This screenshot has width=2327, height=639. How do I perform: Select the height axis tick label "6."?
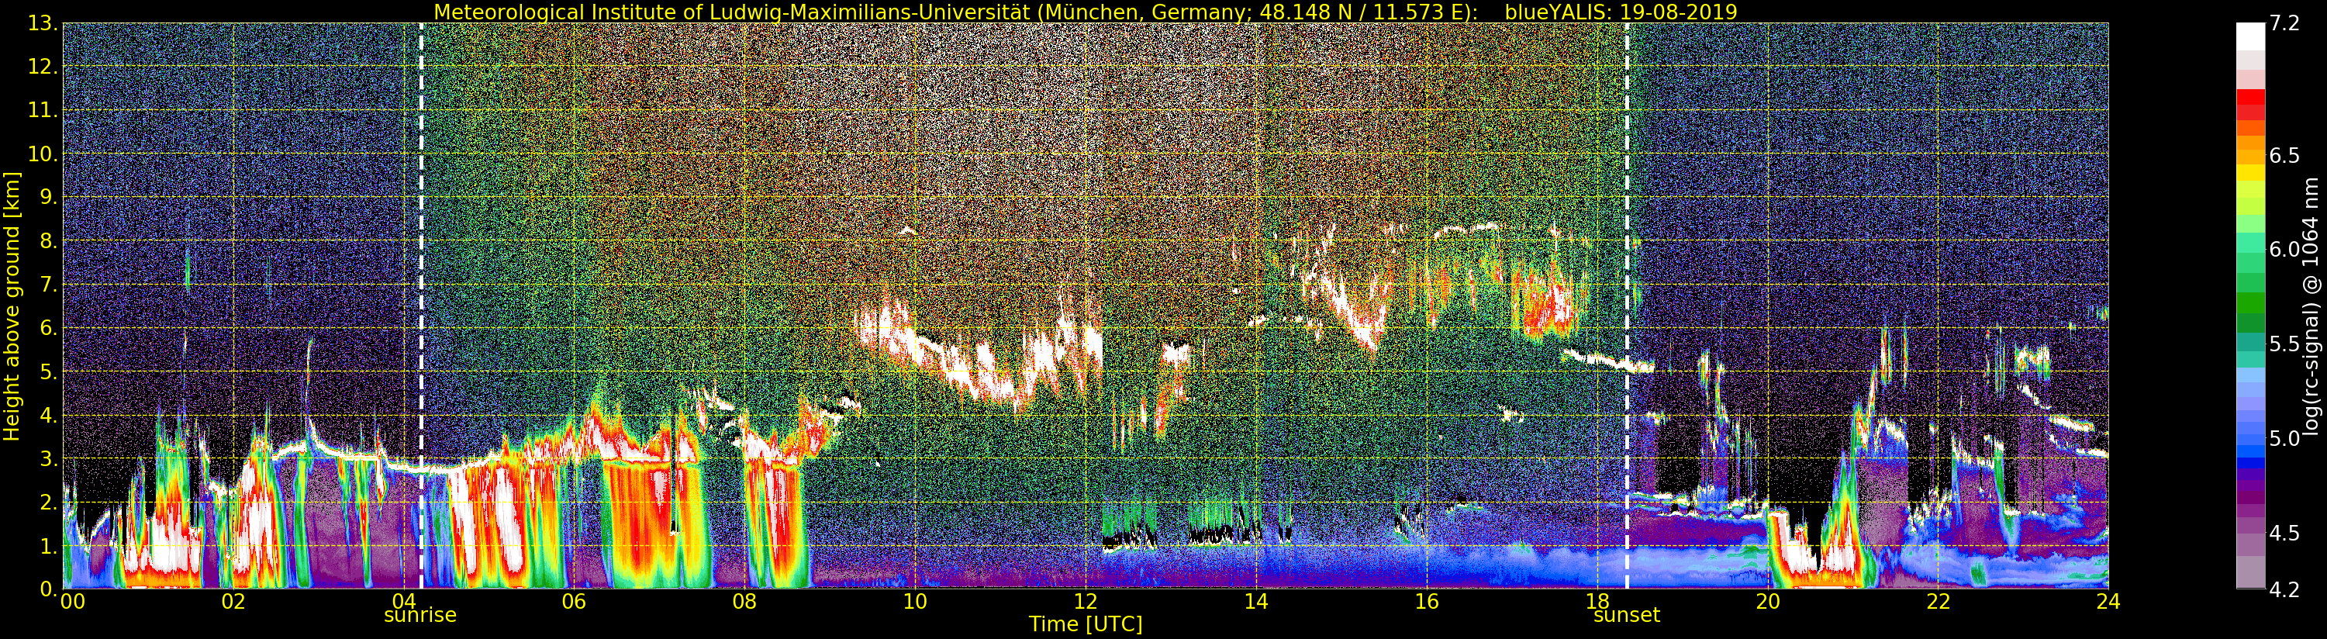[48, 328]
